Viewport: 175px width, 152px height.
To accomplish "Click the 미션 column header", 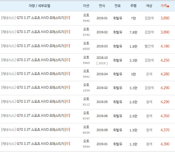I will pyautogui.click(x=86, y=6).
